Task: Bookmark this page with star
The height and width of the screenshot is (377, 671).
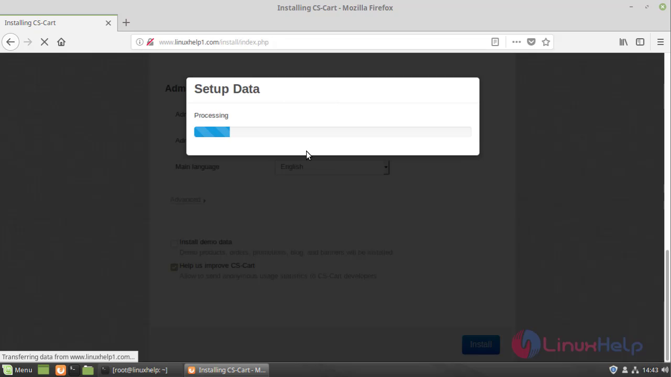Action: click(x=546, y=42)
